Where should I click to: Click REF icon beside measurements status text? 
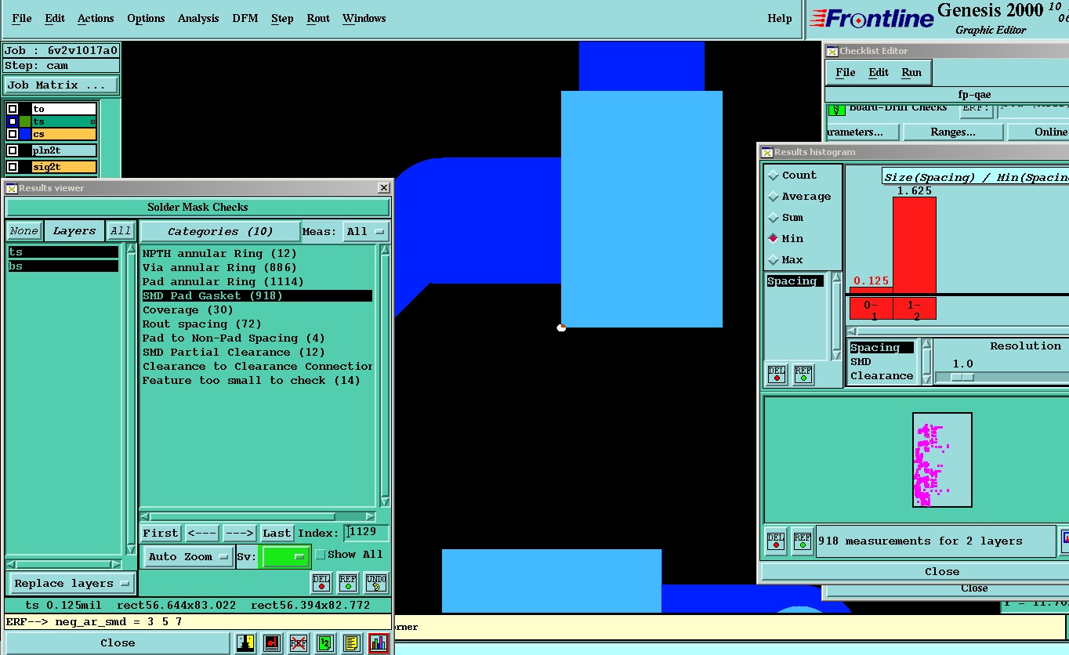tap(803, 541)
